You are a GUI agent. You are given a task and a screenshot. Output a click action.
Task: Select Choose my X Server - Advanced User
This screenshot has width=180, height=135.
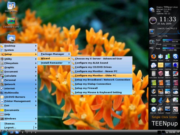tap(102, 59)
